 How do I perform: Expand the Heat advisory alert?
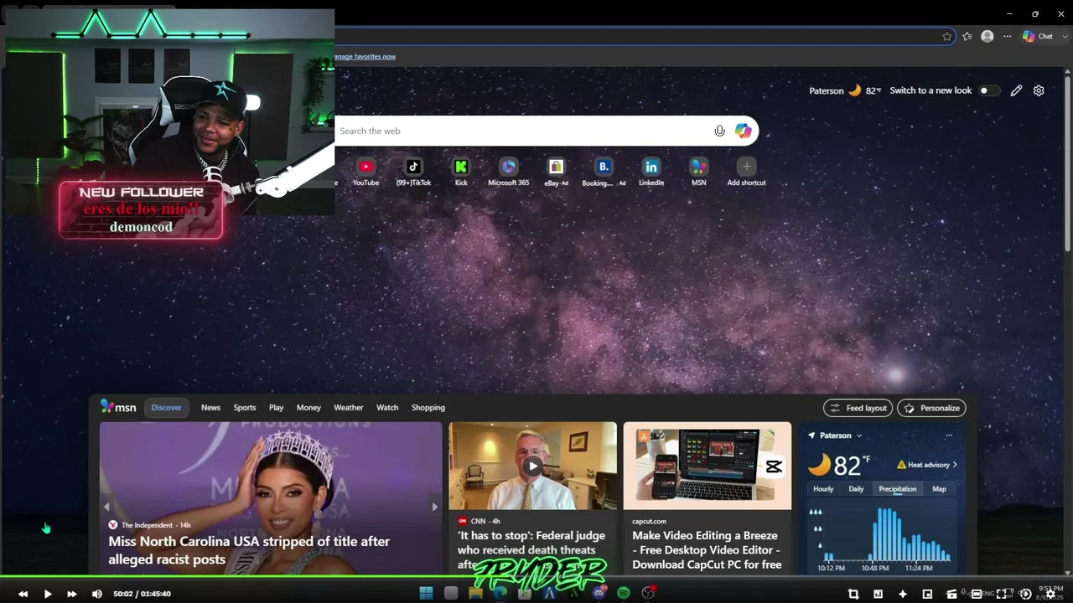tap(927, 465)
